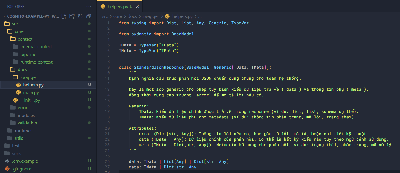Click the git icon beside .gitignore
The height and width of the screenshot is (173, 400).
point(7,169)
